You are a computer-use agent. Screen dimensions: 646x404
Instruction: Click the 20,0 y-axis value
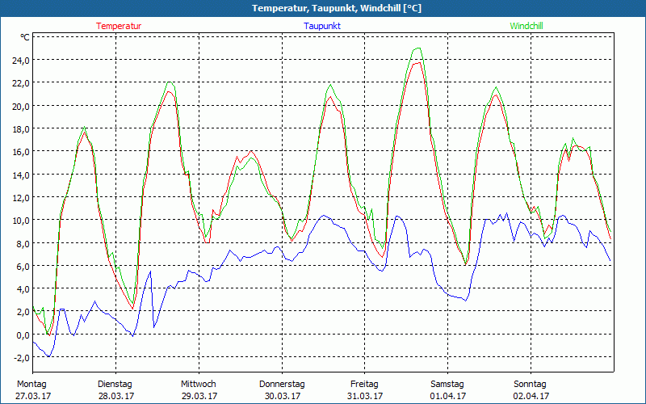pyautogui.click(x=21, y=106)
